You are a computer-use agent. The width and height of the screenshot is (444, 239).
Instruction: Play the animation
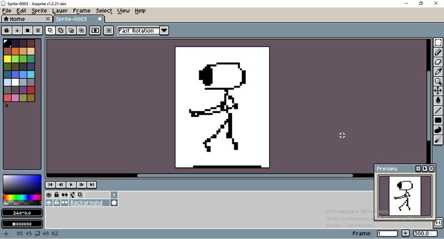point(71,185)
